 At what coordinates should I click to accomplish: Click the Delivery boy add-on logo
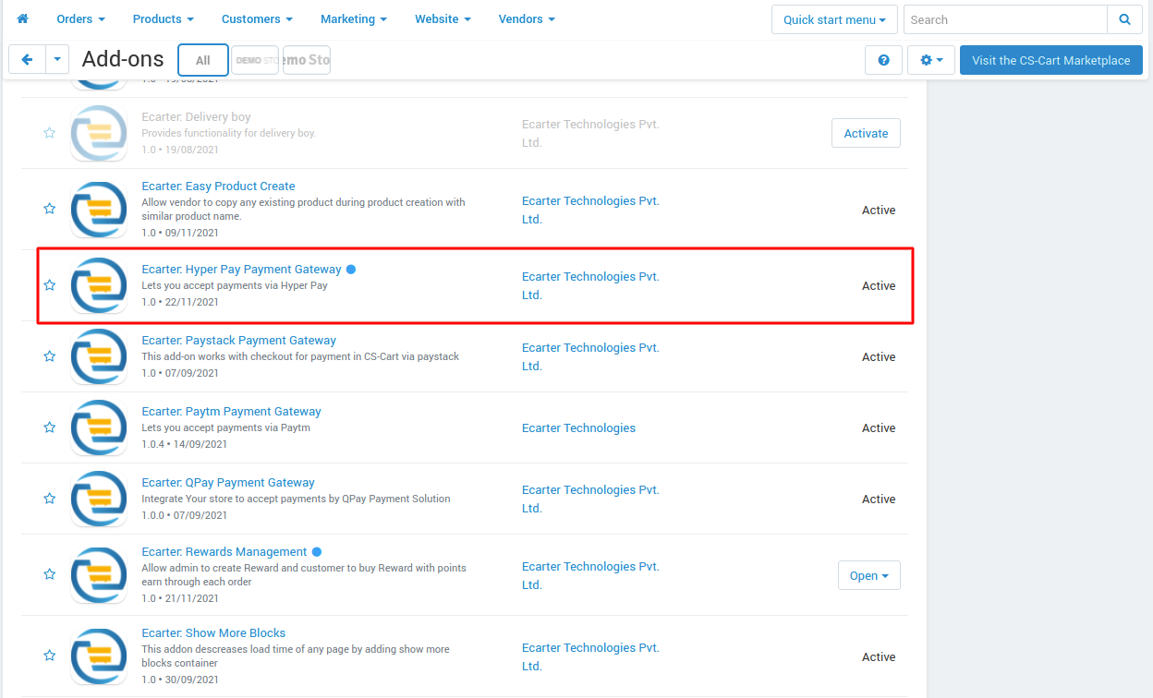click(99, 133)
